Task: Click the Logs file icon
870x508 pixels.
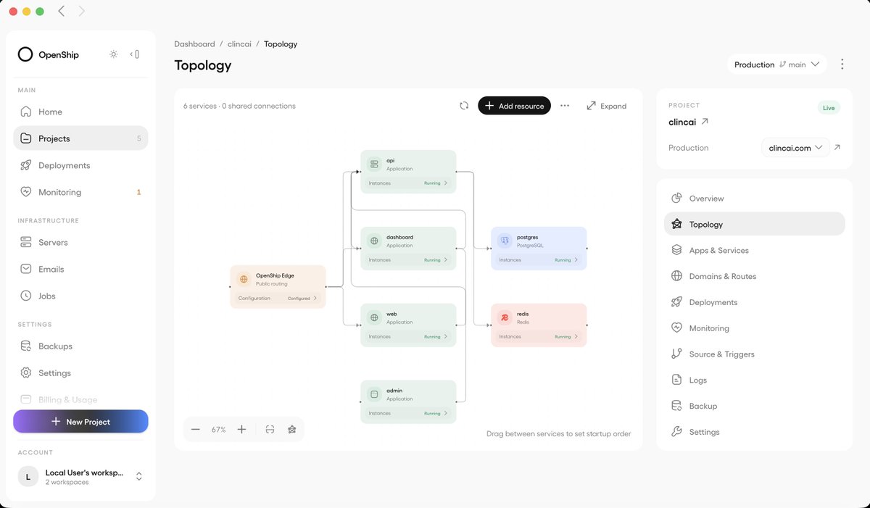Action: click(676, 380)
